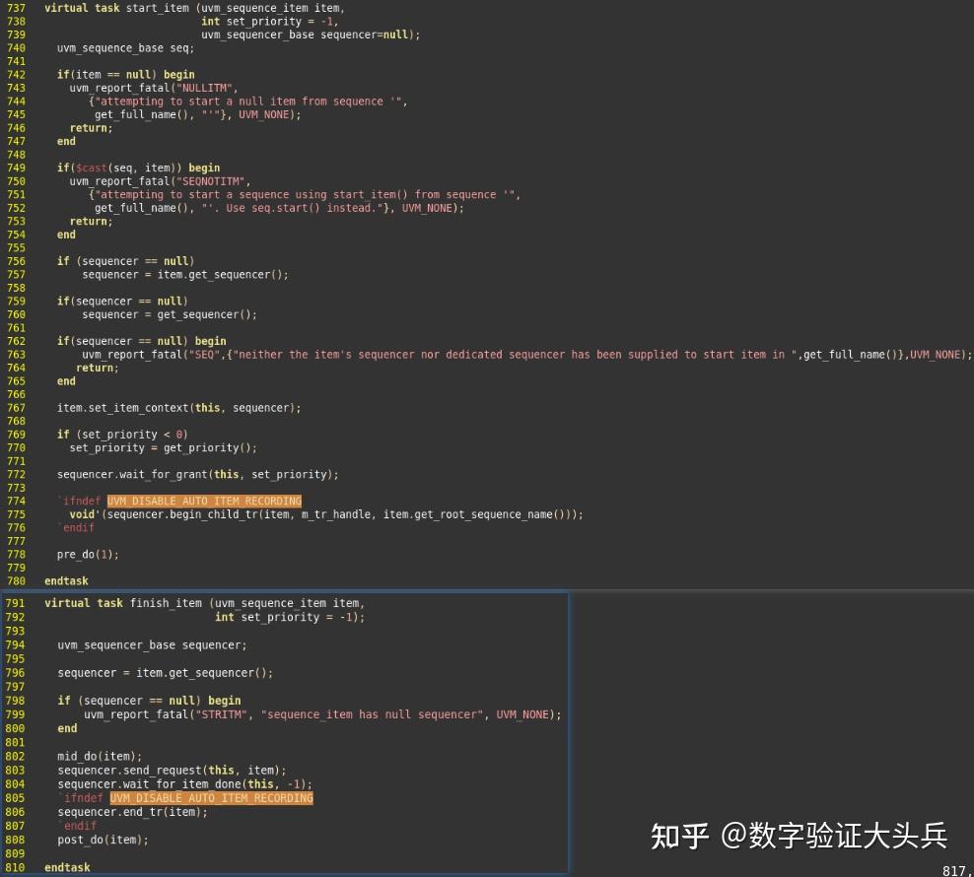Click the STRITM string on line 799
This screenshot has height=877, width=974.
(220, 714)
